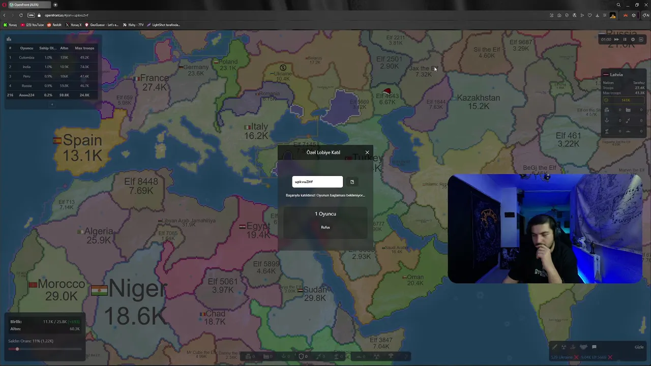
Task: Select Peru row in leaderboard
Action: click(x=51, y=76)
